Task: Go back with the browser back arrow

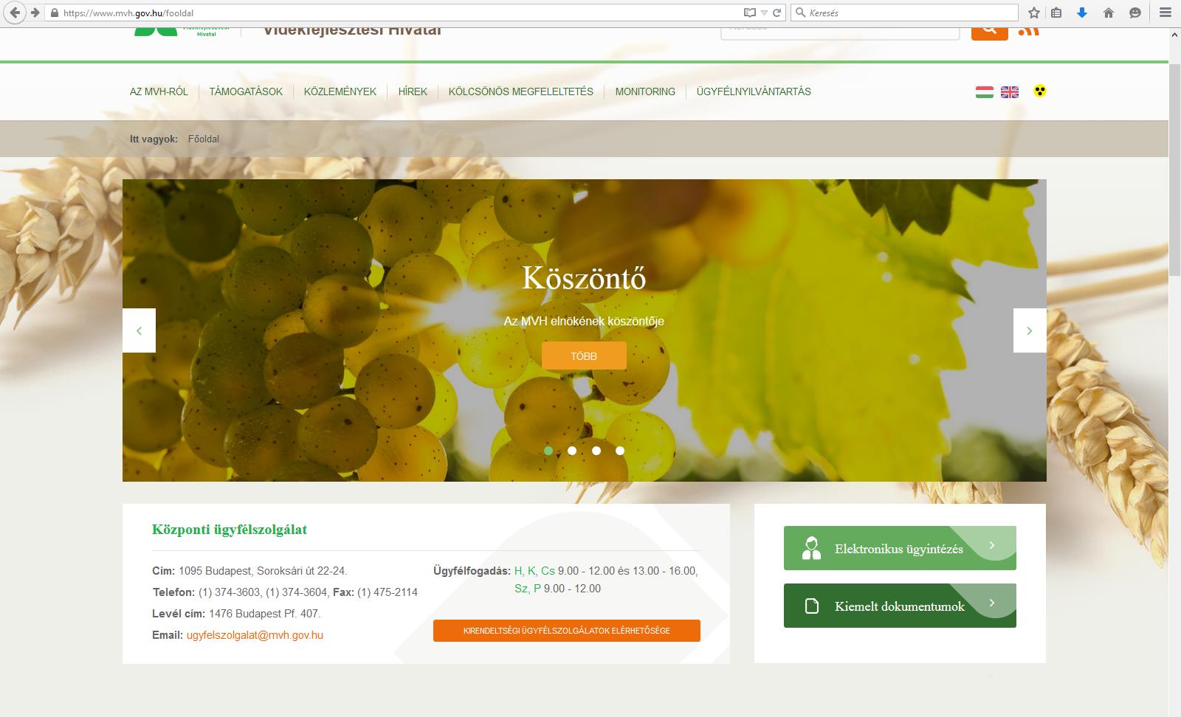Action: [14, 13]
